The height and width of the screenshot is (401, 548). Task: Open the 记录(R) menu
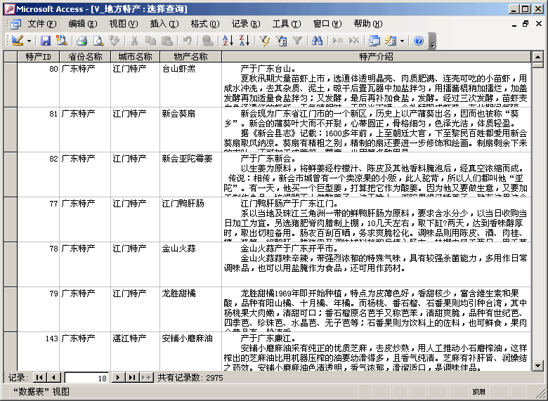point(246,24)
